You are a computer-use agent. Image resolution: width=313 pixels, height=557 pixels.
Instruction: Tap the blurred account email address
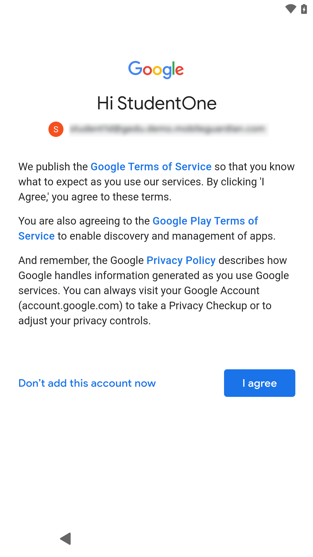click(x=168, y=129)
